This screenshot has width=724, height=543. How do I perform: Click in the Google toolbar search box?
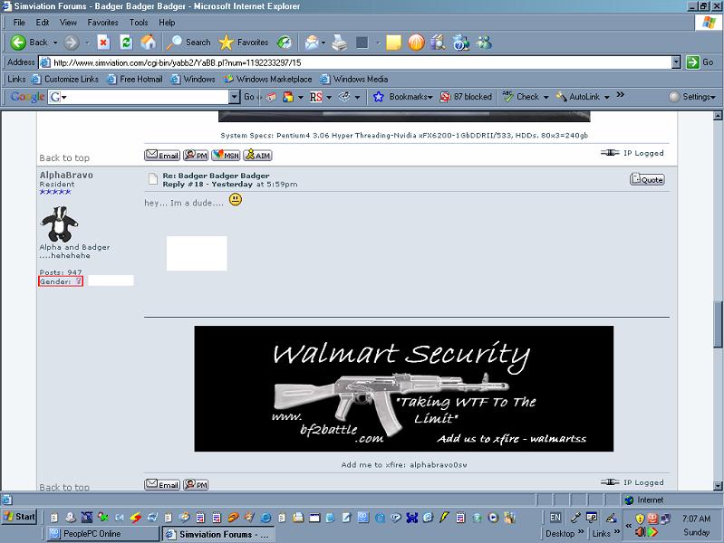click(x=146, y=97)
